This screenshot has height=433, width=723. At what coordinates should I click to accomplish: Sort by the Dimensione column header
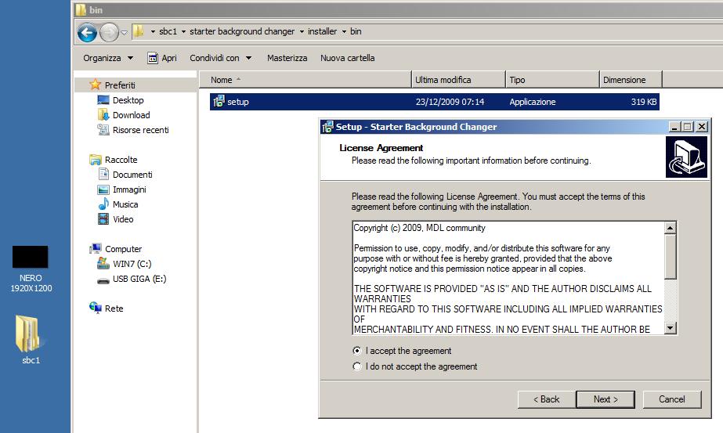click(631, 80)
